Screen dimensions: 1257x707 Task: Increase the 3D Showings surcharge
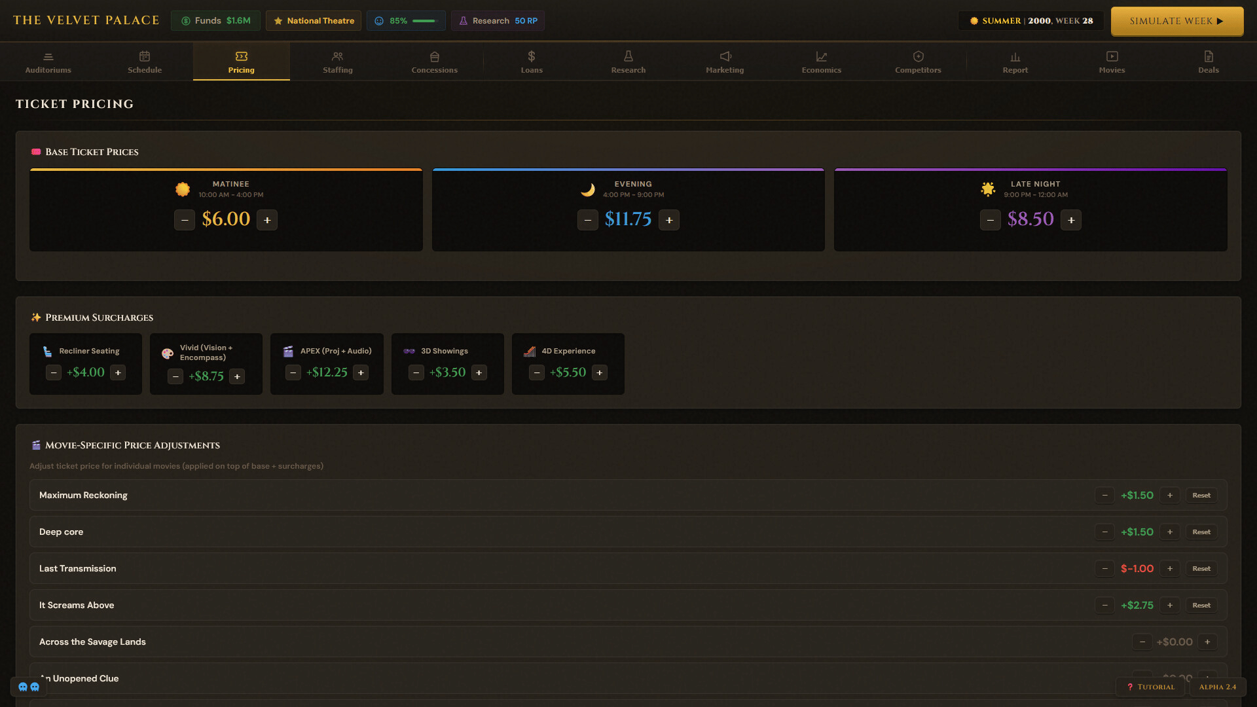pyautogui.click(x=479, y=372)
